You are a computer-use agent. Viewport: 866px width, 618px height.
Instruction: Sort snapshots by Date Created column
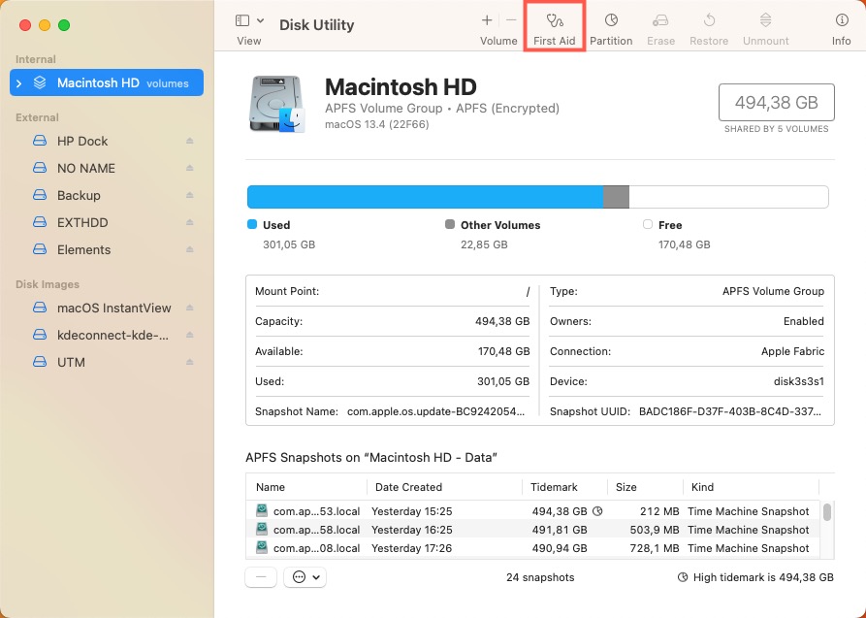(x=408, y=487)
